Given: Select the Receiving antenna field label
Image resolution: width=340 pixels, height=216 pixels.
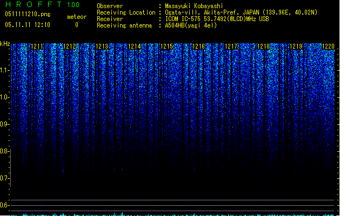Looking at the screenshot, I should click(124, 25).
